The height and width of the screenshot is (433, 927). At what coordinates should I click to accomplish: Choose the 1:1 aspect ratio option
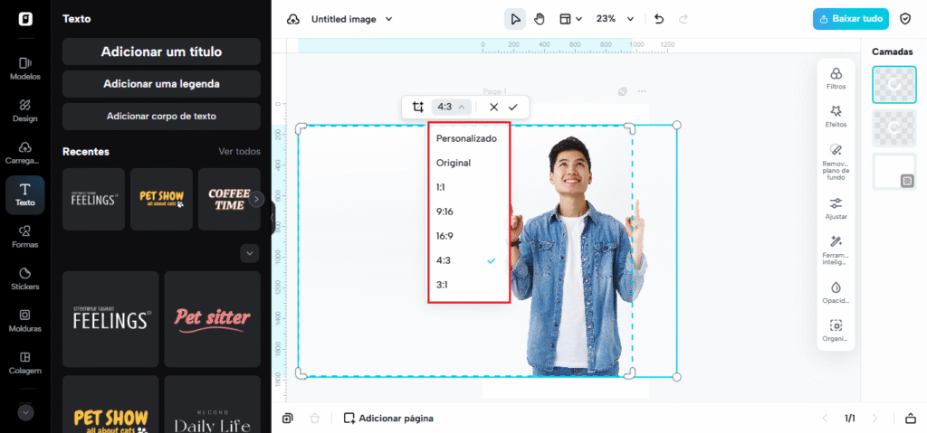click(443, 187)
